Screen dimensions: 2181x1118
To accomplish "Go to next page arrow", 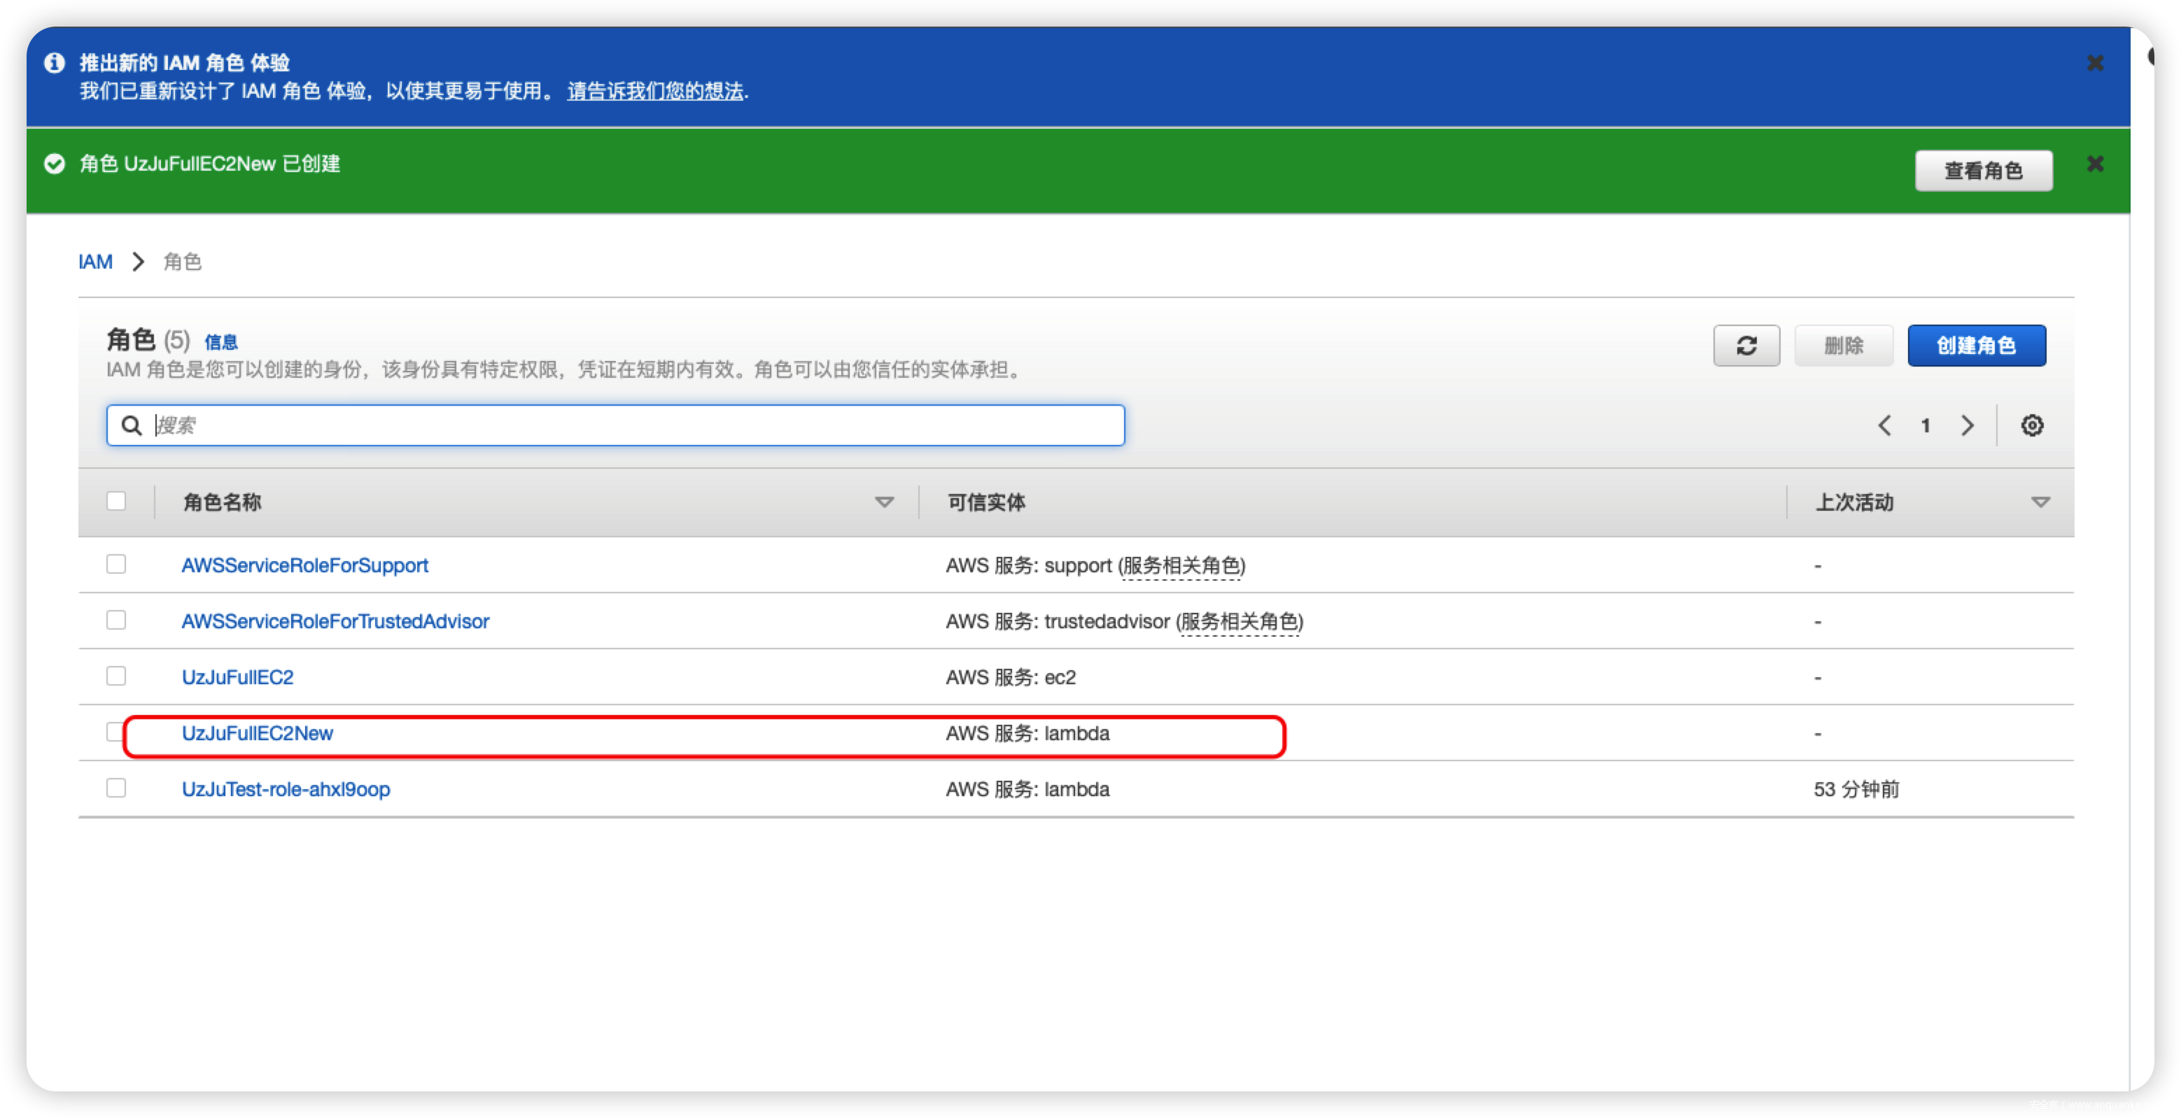I will coord(1967,425).
